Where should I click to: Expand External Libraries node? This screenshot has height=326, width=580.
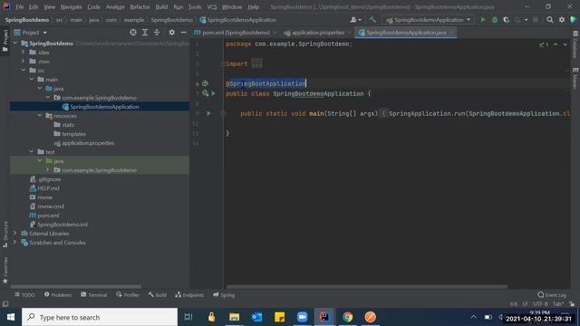pyautogui.click(x=15, y=234)
